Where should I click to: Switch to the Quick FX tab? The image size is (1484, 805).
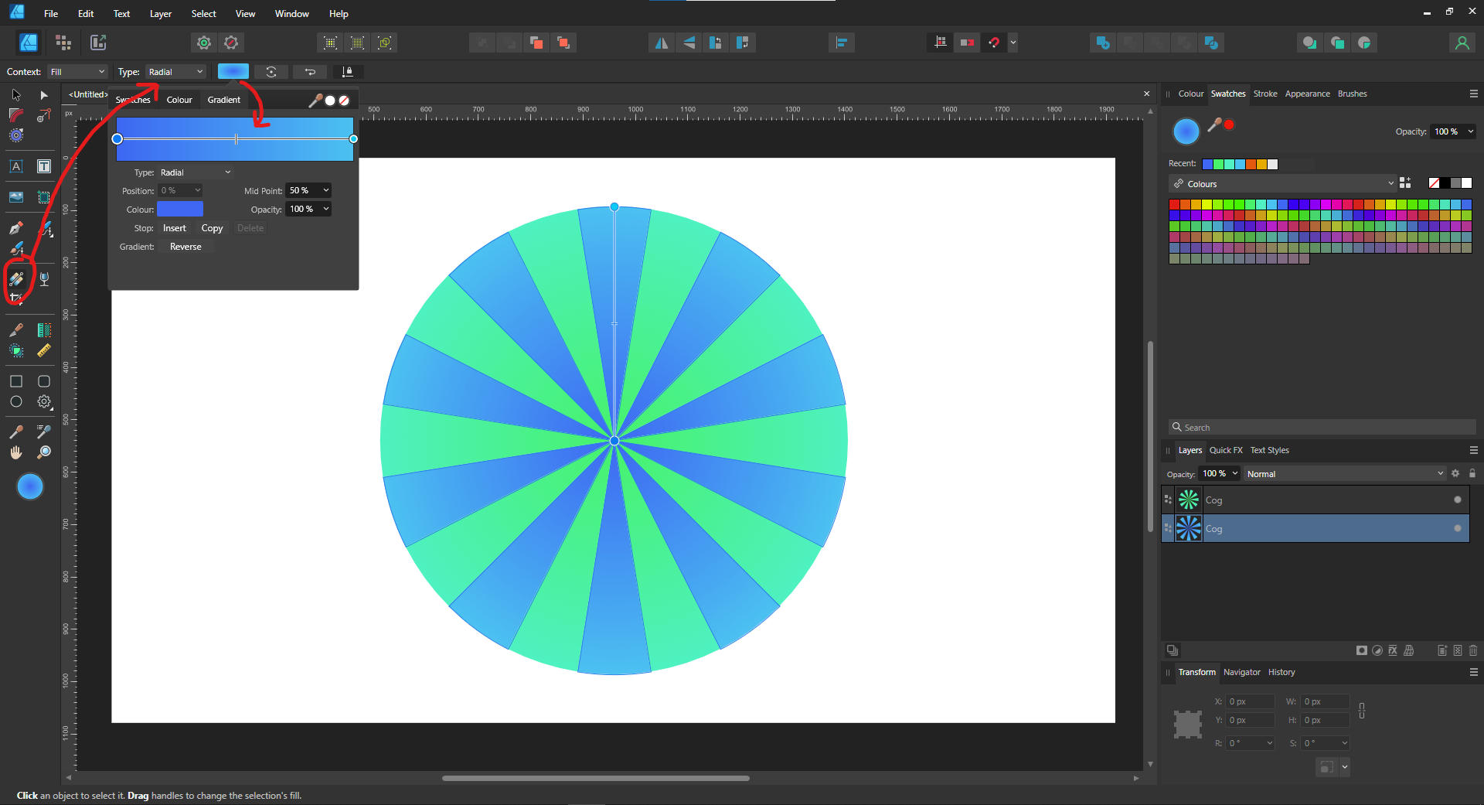(1226, 450)
